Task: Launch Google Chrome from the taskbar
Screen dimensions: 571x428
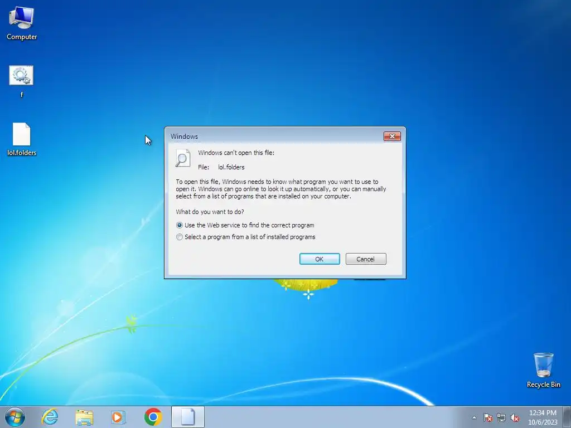Action: (x=153, y=417)
